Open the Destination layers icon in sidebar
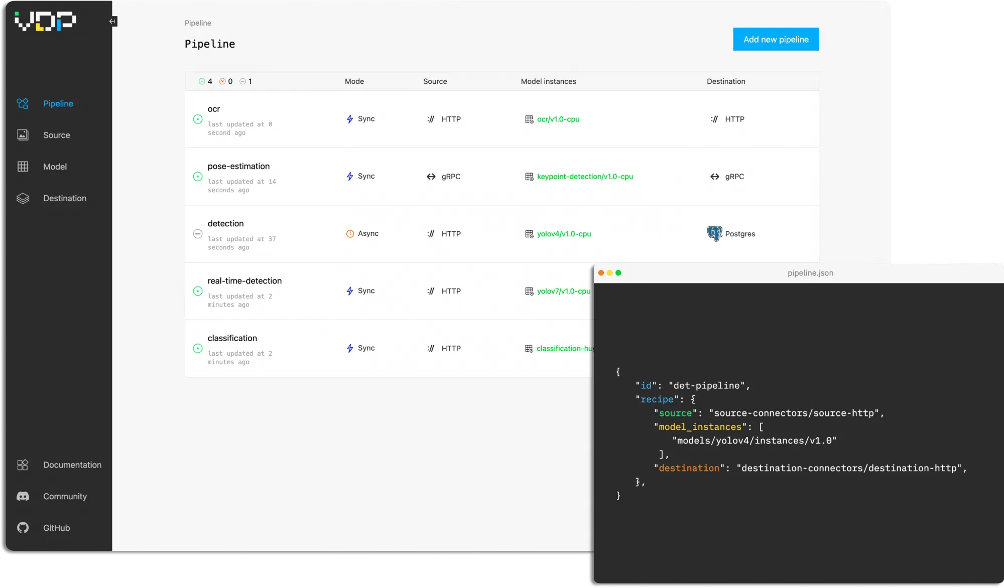 pos(23,198)
